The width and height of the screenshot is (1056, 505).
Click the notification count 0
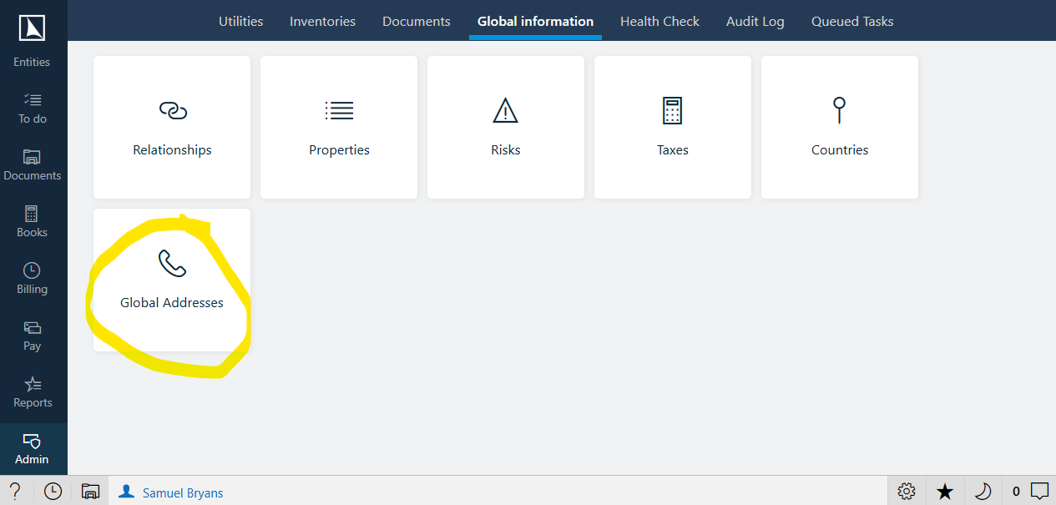(1016, 492)
